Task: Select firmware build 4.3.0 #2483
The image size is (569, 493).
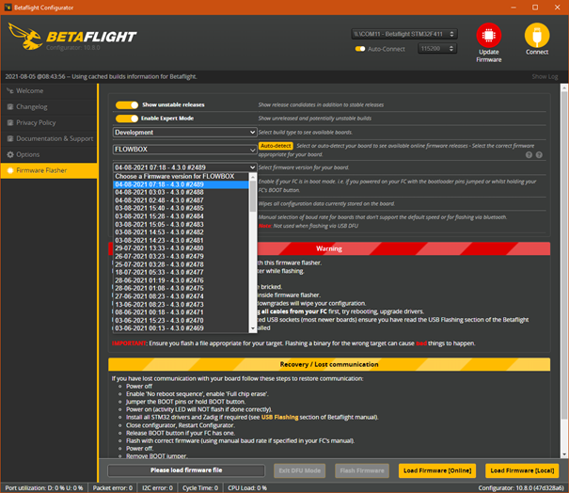Action: tap(182, 224)
